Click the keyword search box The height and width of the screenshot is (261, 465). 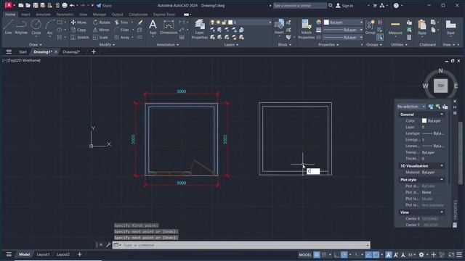tap(300, 5)
